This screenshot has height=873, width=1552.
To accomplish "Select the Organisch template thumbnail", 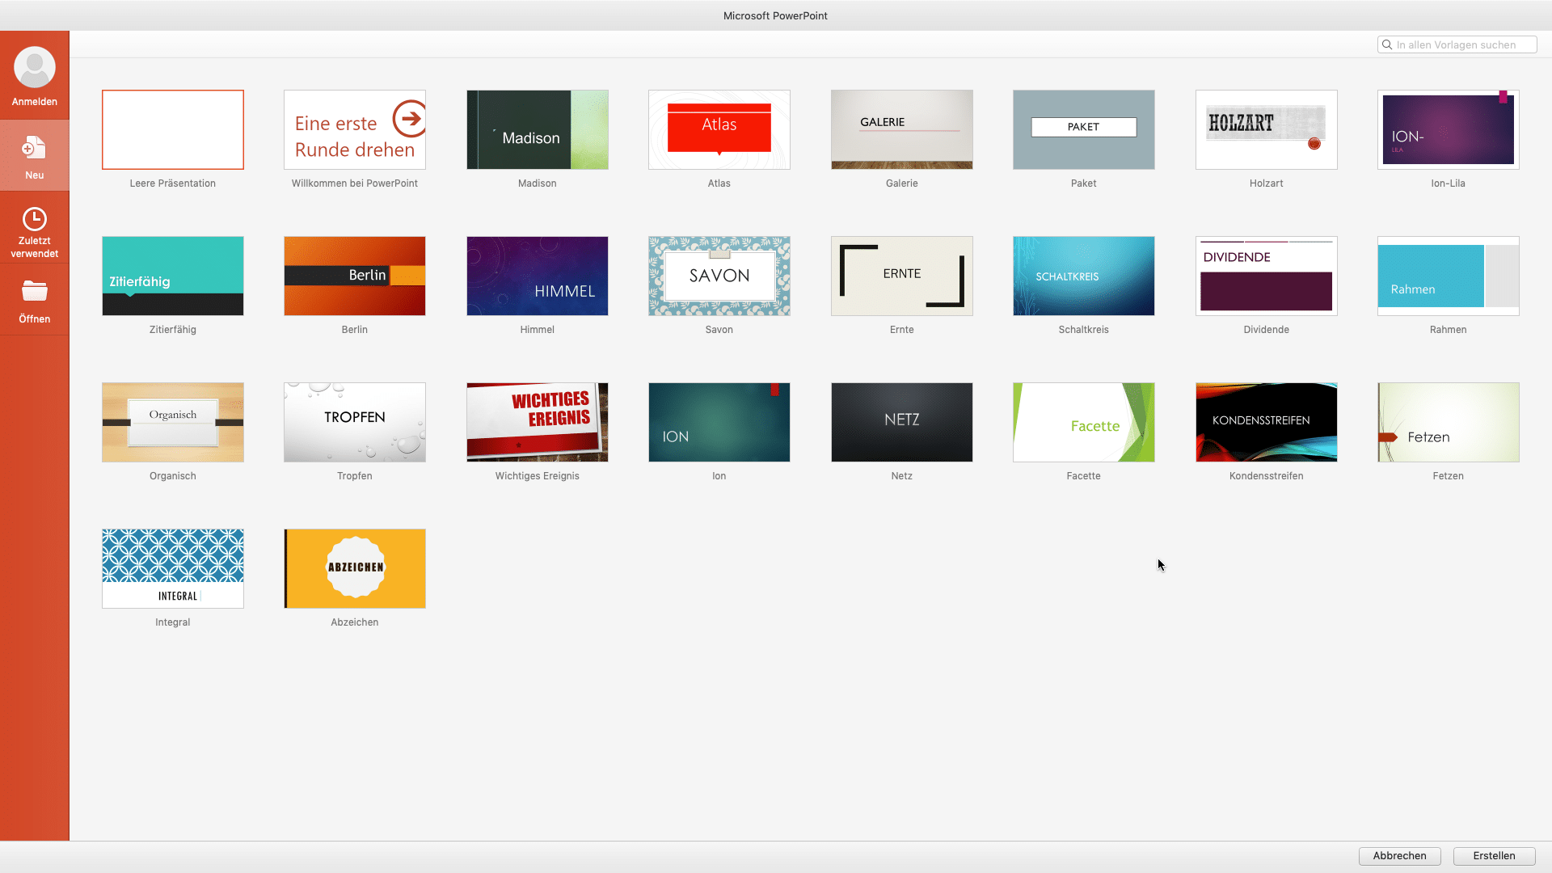I will [x=173, y=423].
